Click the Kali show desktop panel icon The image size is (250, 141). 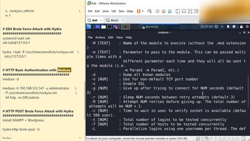(x=97, y=27)
